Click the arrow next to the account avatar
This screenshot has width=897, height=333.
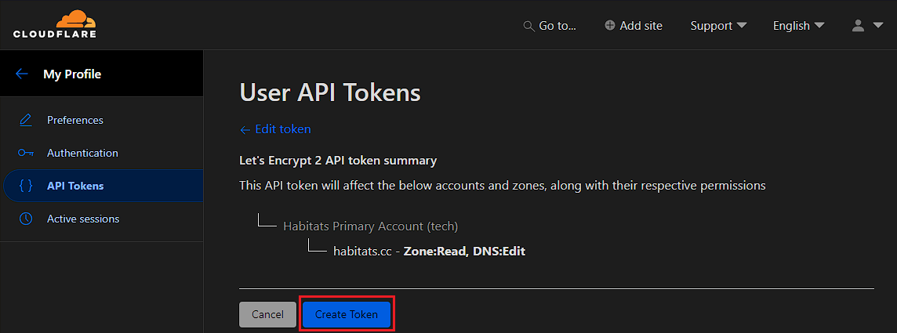point(878,26)
